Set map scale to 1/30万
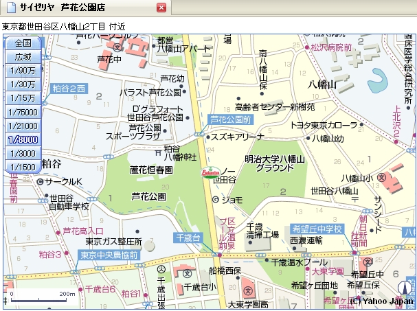417x311 pixels. (23, 84)
